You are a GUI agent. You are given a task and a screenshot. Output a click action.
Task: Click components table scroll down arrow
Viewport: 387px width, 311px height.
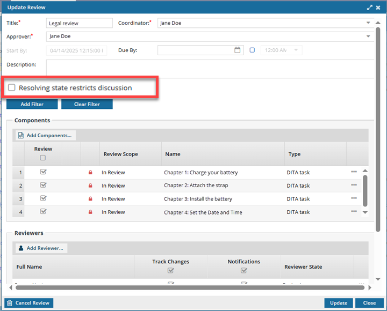[365, 212]
